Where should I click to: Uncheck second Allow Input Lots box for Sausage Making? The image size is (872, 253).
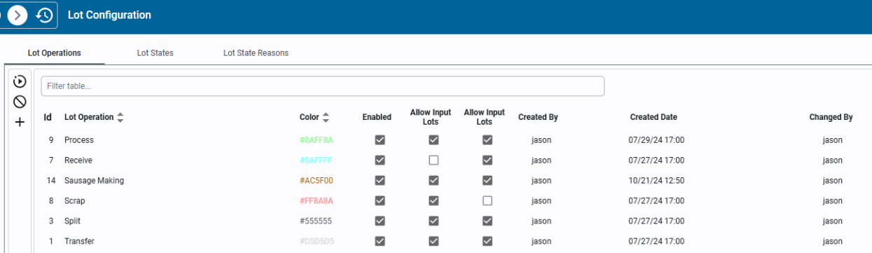click(x=487, y=181)
